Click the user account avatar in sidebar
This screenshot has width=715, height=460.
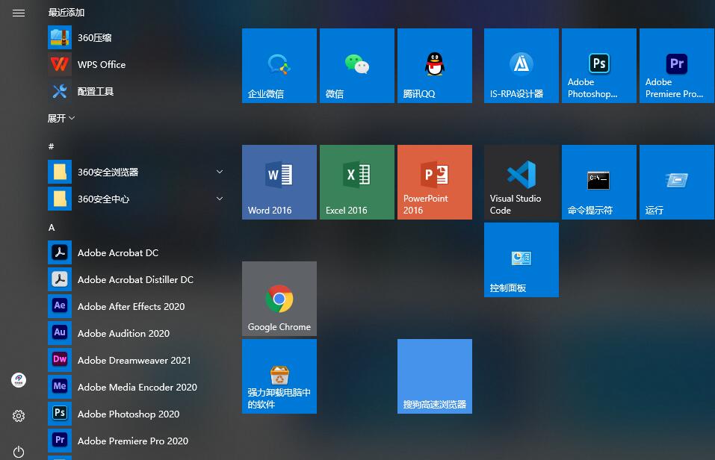(19, 380)
